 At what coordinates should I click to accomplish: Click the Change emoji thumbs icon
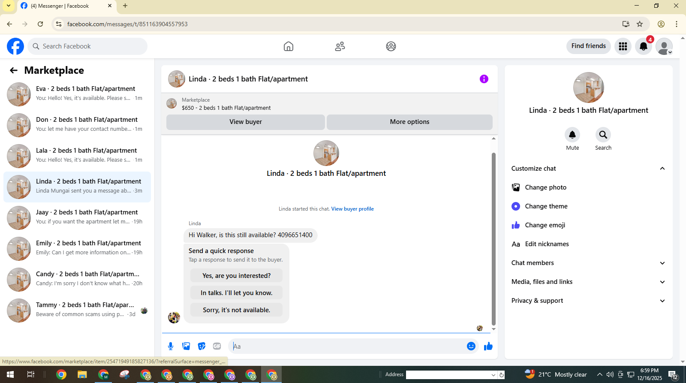[516, 225]
